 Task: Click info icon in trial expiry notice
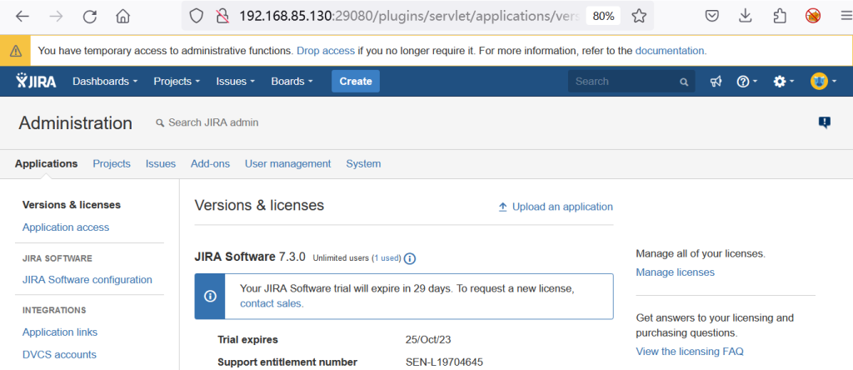tap(210, 297)
